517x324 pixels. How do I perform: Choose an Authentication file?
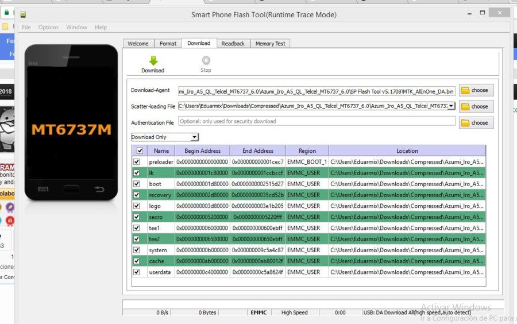pyautogui.click(x=476, y=122)
